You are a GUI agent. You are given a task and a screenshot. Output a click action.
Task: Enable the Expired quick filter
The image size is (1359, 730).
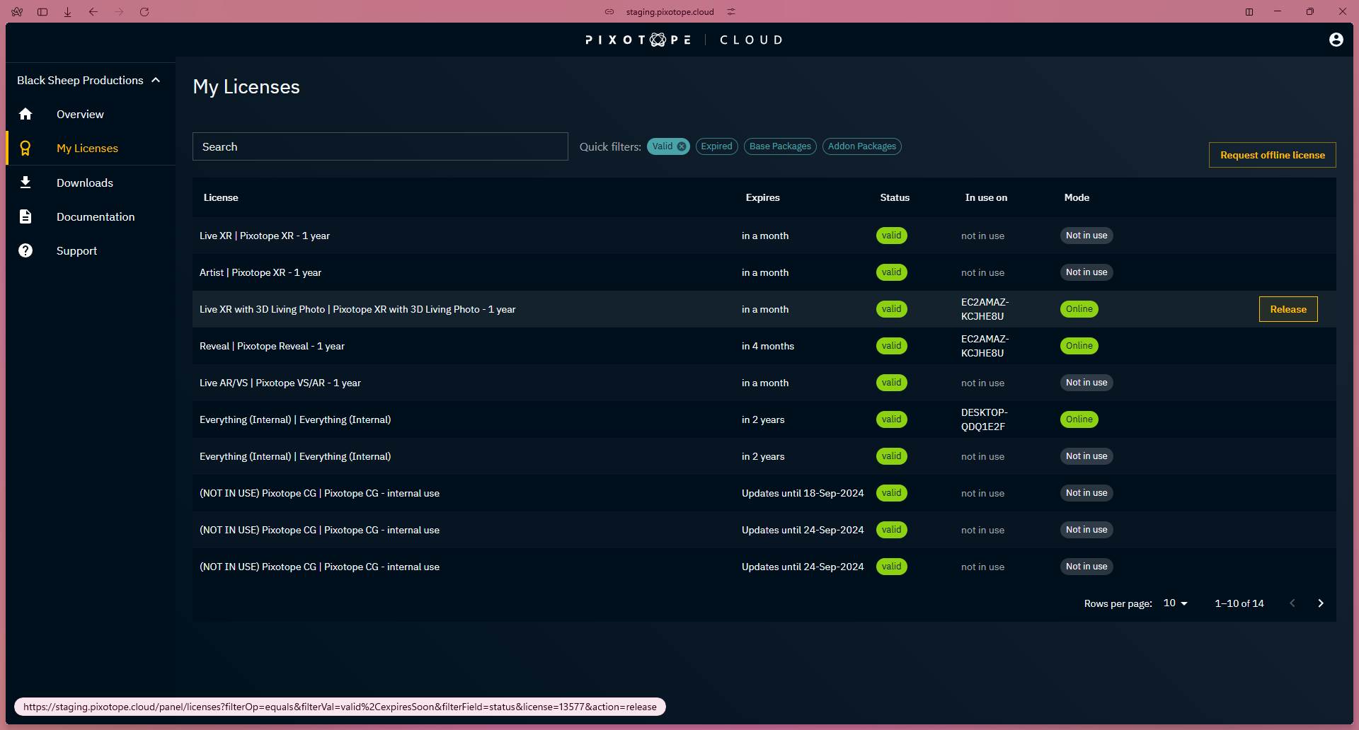716,146
